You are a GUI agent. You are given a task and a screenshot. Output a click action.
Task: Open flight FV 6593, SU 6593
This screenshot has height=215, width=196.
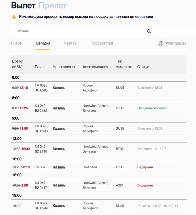41,128
